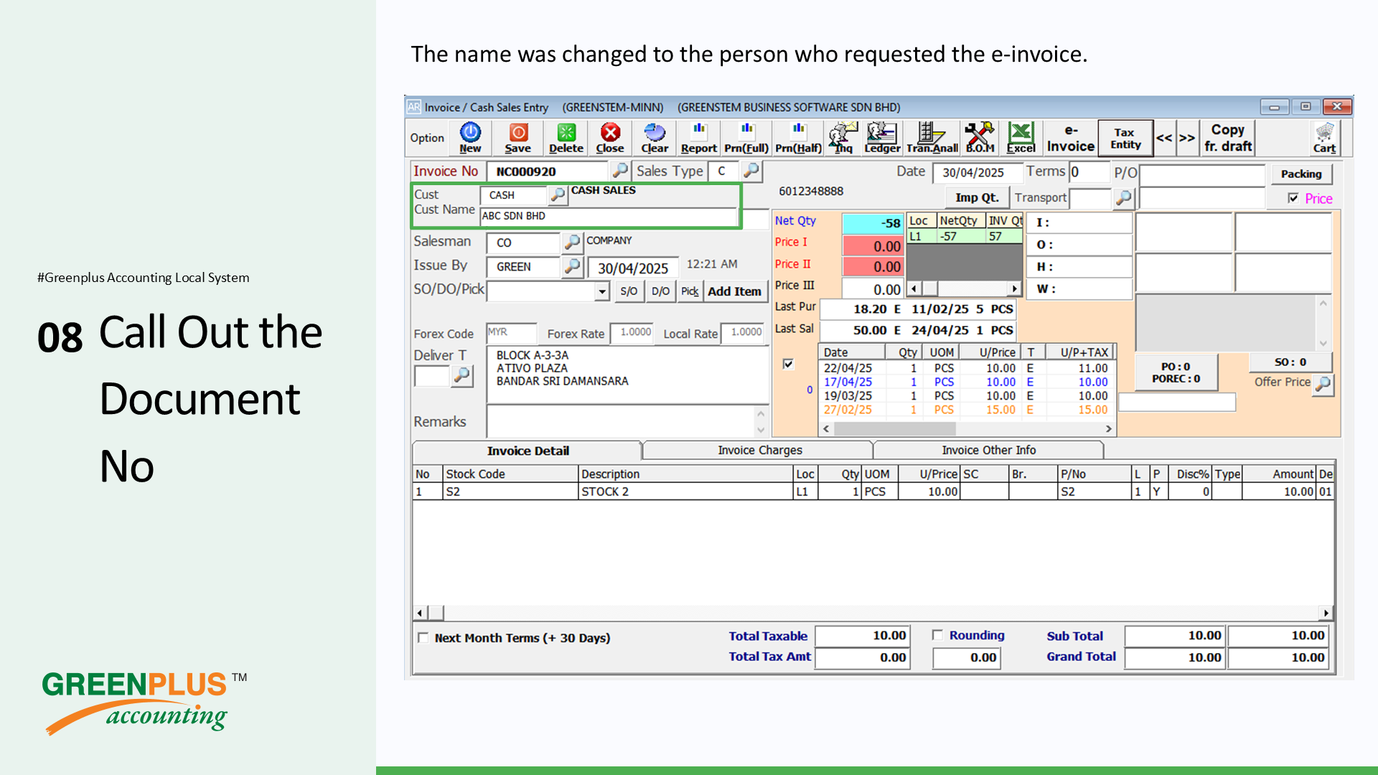The image size is (1378, 775).
Task: Search Transport with magnifier icon
Action: point(1123,197)
